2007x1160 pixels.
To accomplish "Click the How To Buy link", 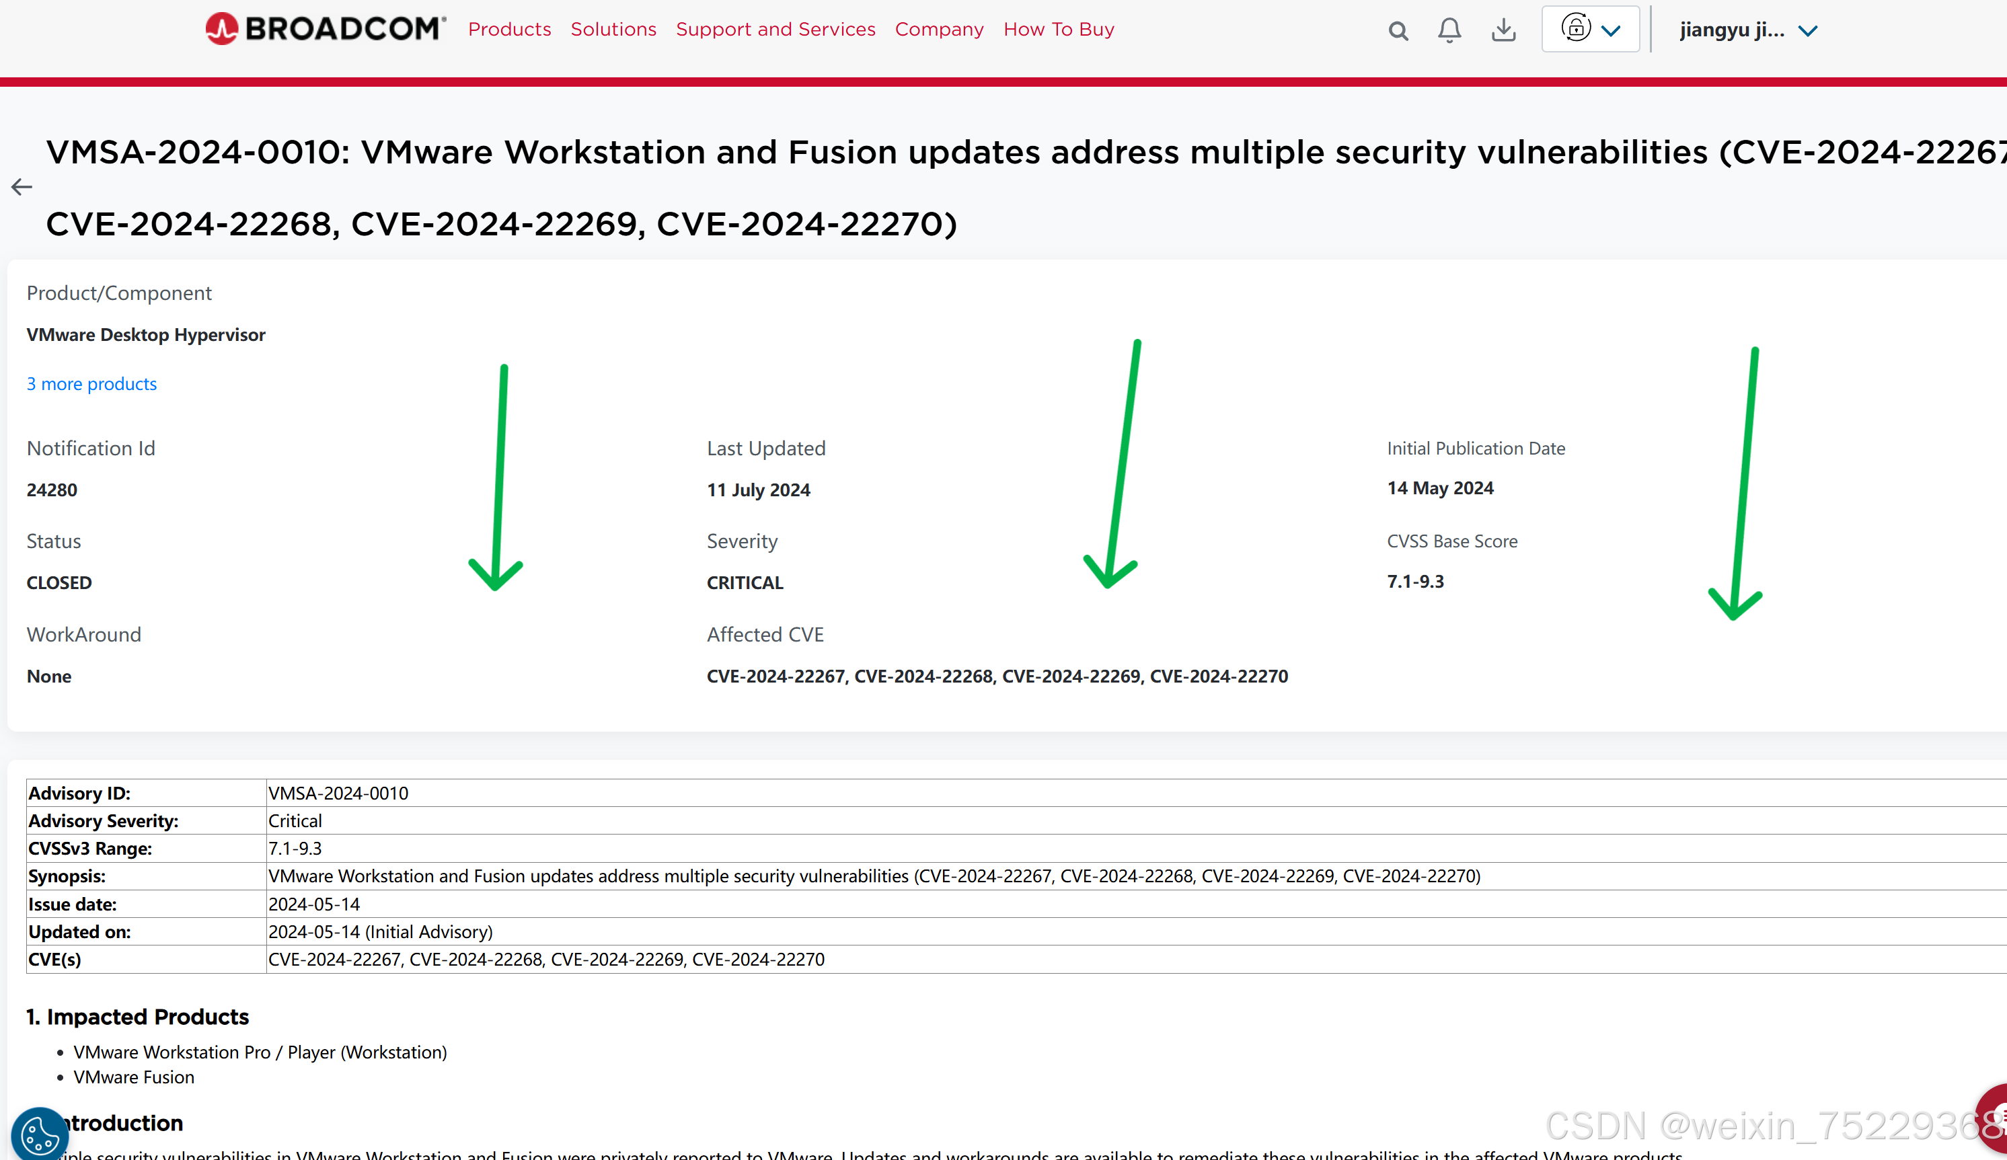I will click(1059, 30).
